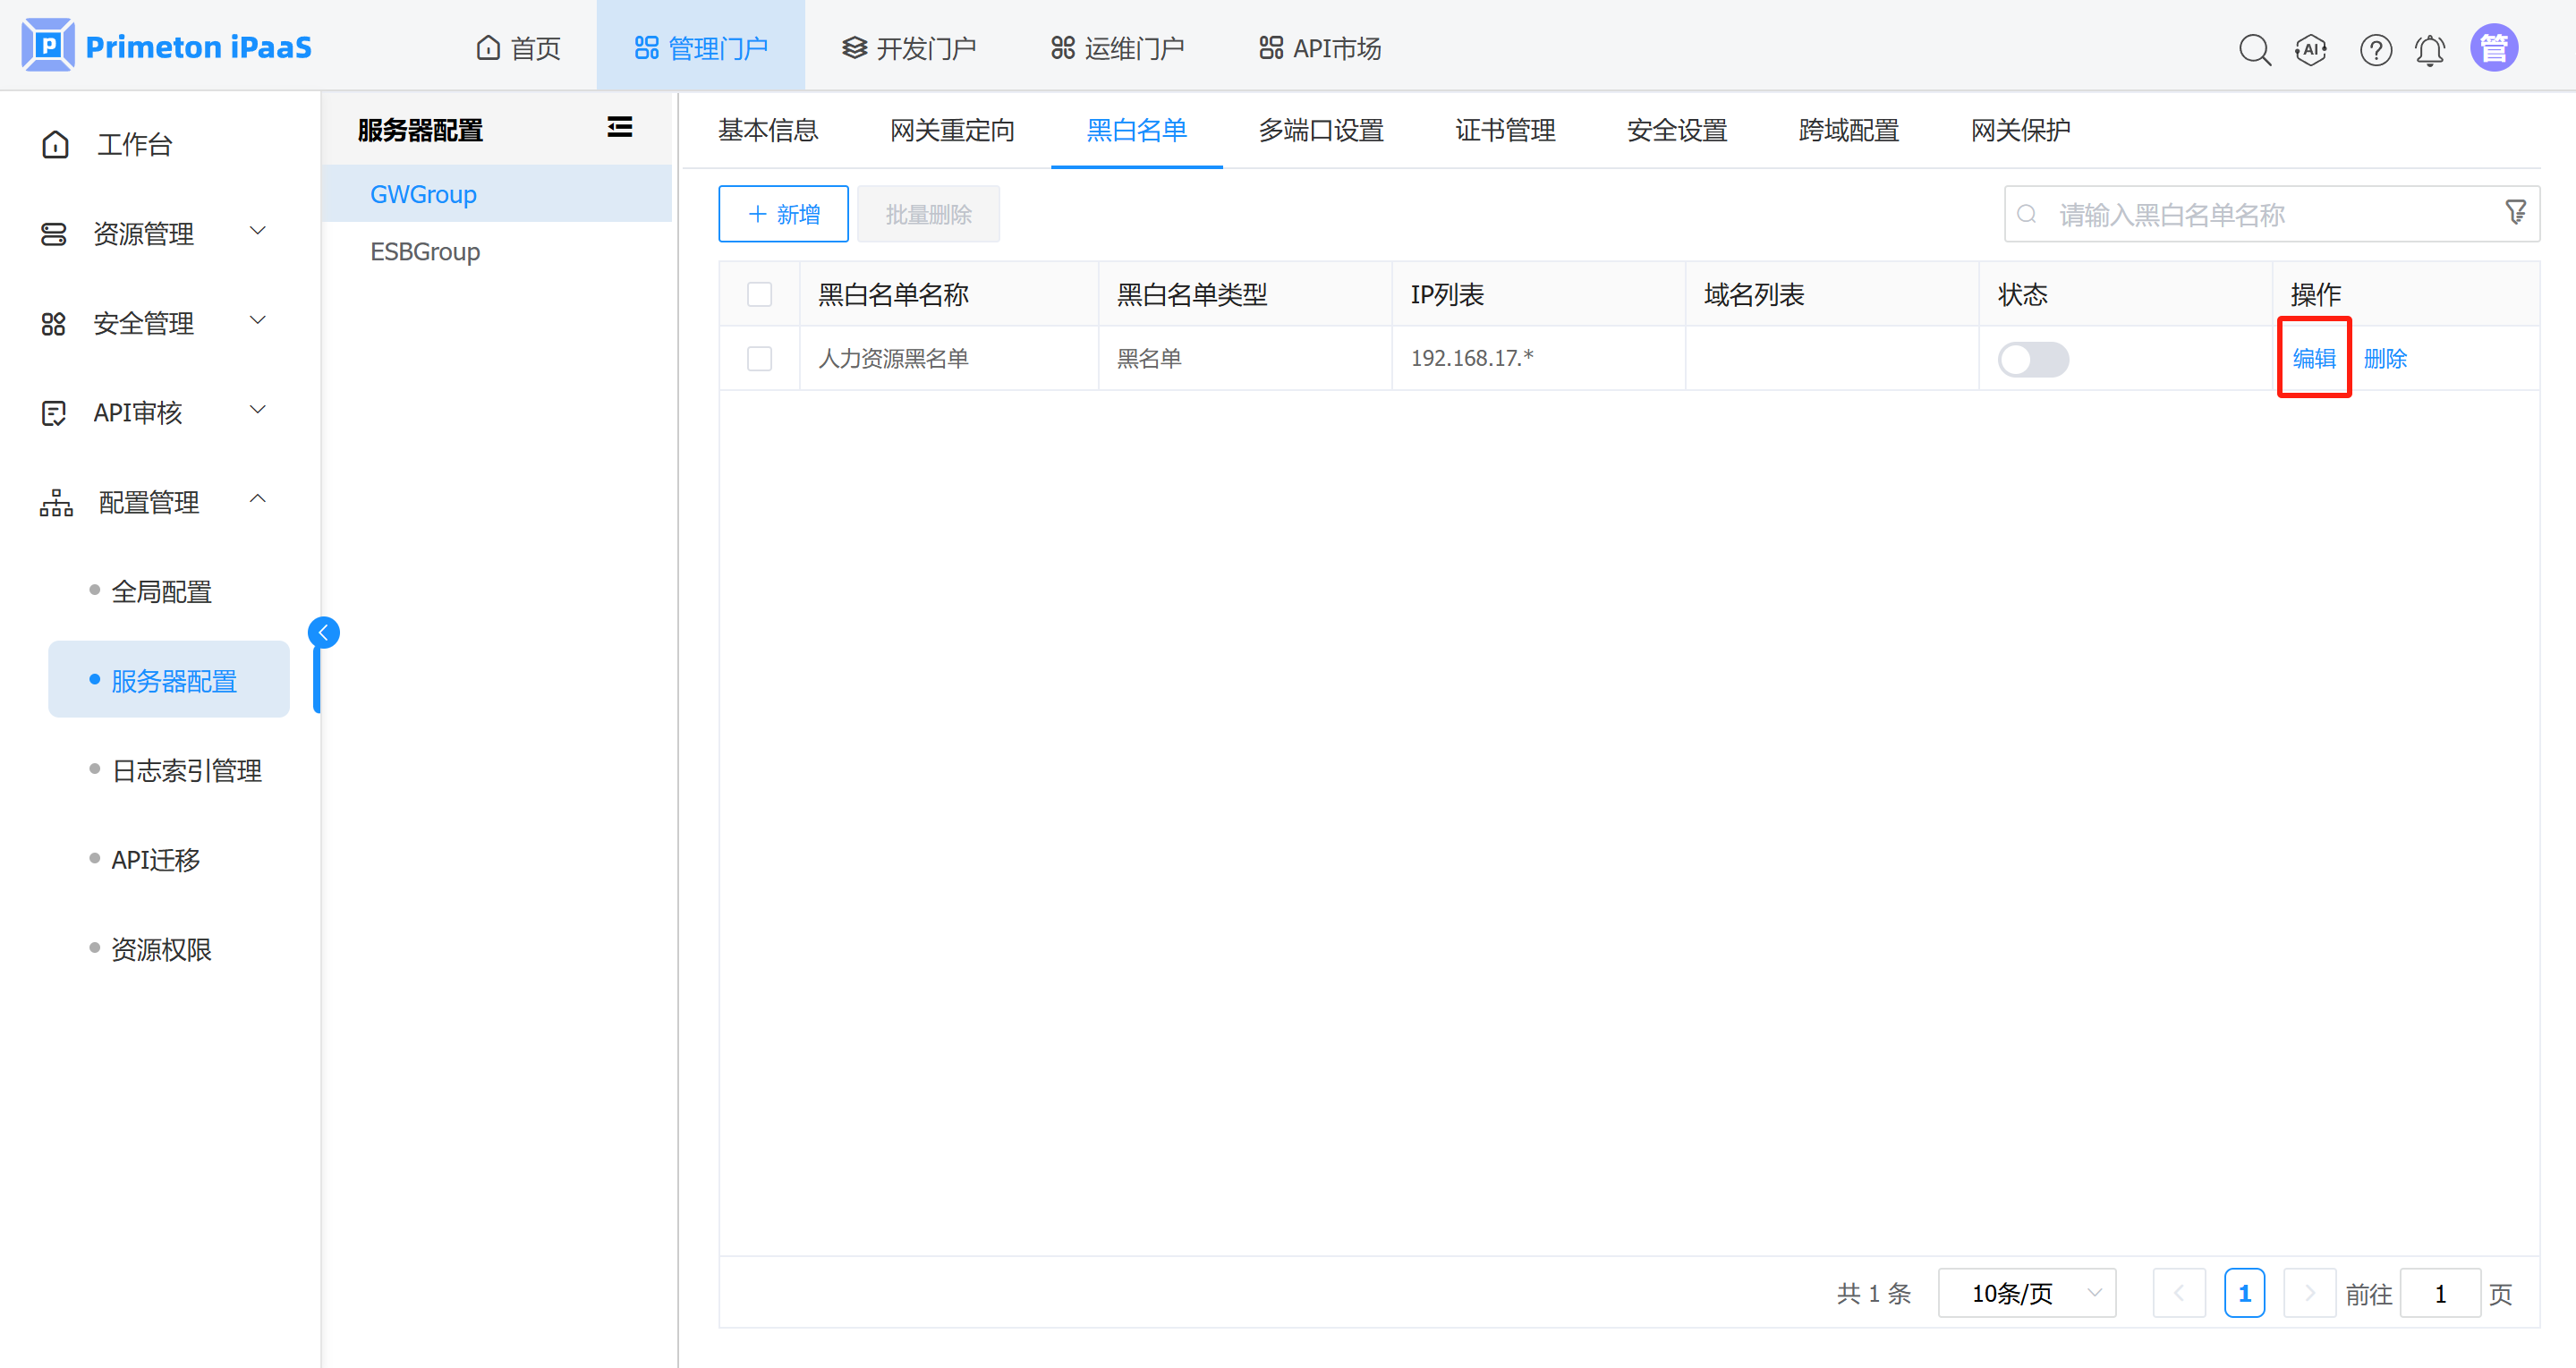Check the 人力资源黑名单 row checkbox
Viewport: 2576px width, 1368px height.
[760, 359]
